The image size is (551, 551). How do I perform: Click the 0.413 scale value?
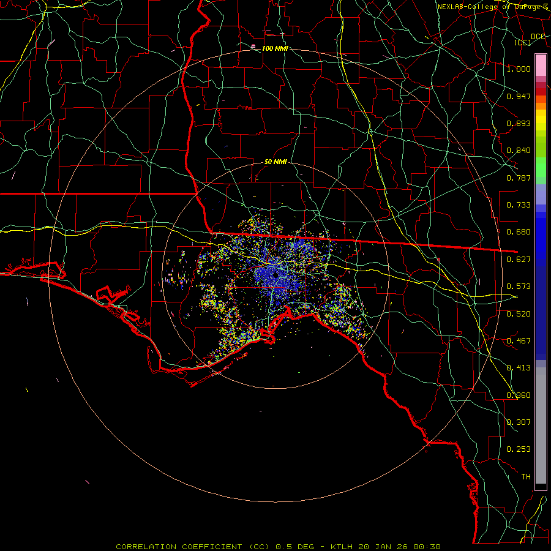tap(519, 368)
